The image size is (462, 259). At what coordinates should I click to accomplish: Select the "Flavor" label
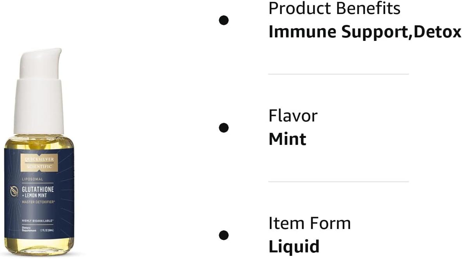(x=293, y=116)
